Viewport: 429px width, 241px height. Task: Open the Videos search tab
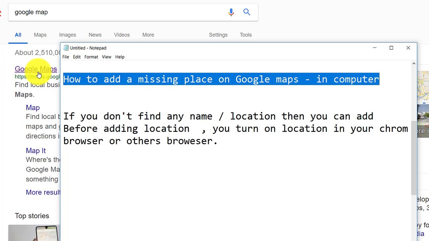click(x=122, y=35)
